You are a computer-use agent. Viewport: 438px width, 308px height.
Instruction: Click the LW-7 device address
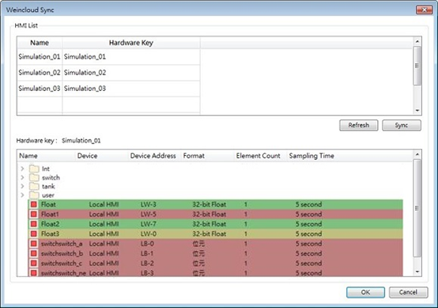pyautogui.click(x=149, y=224)
